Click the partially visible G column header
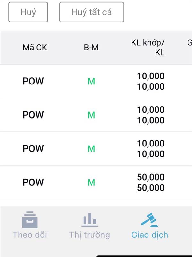Viewport: 192px width, 257px height. [189, 43]
